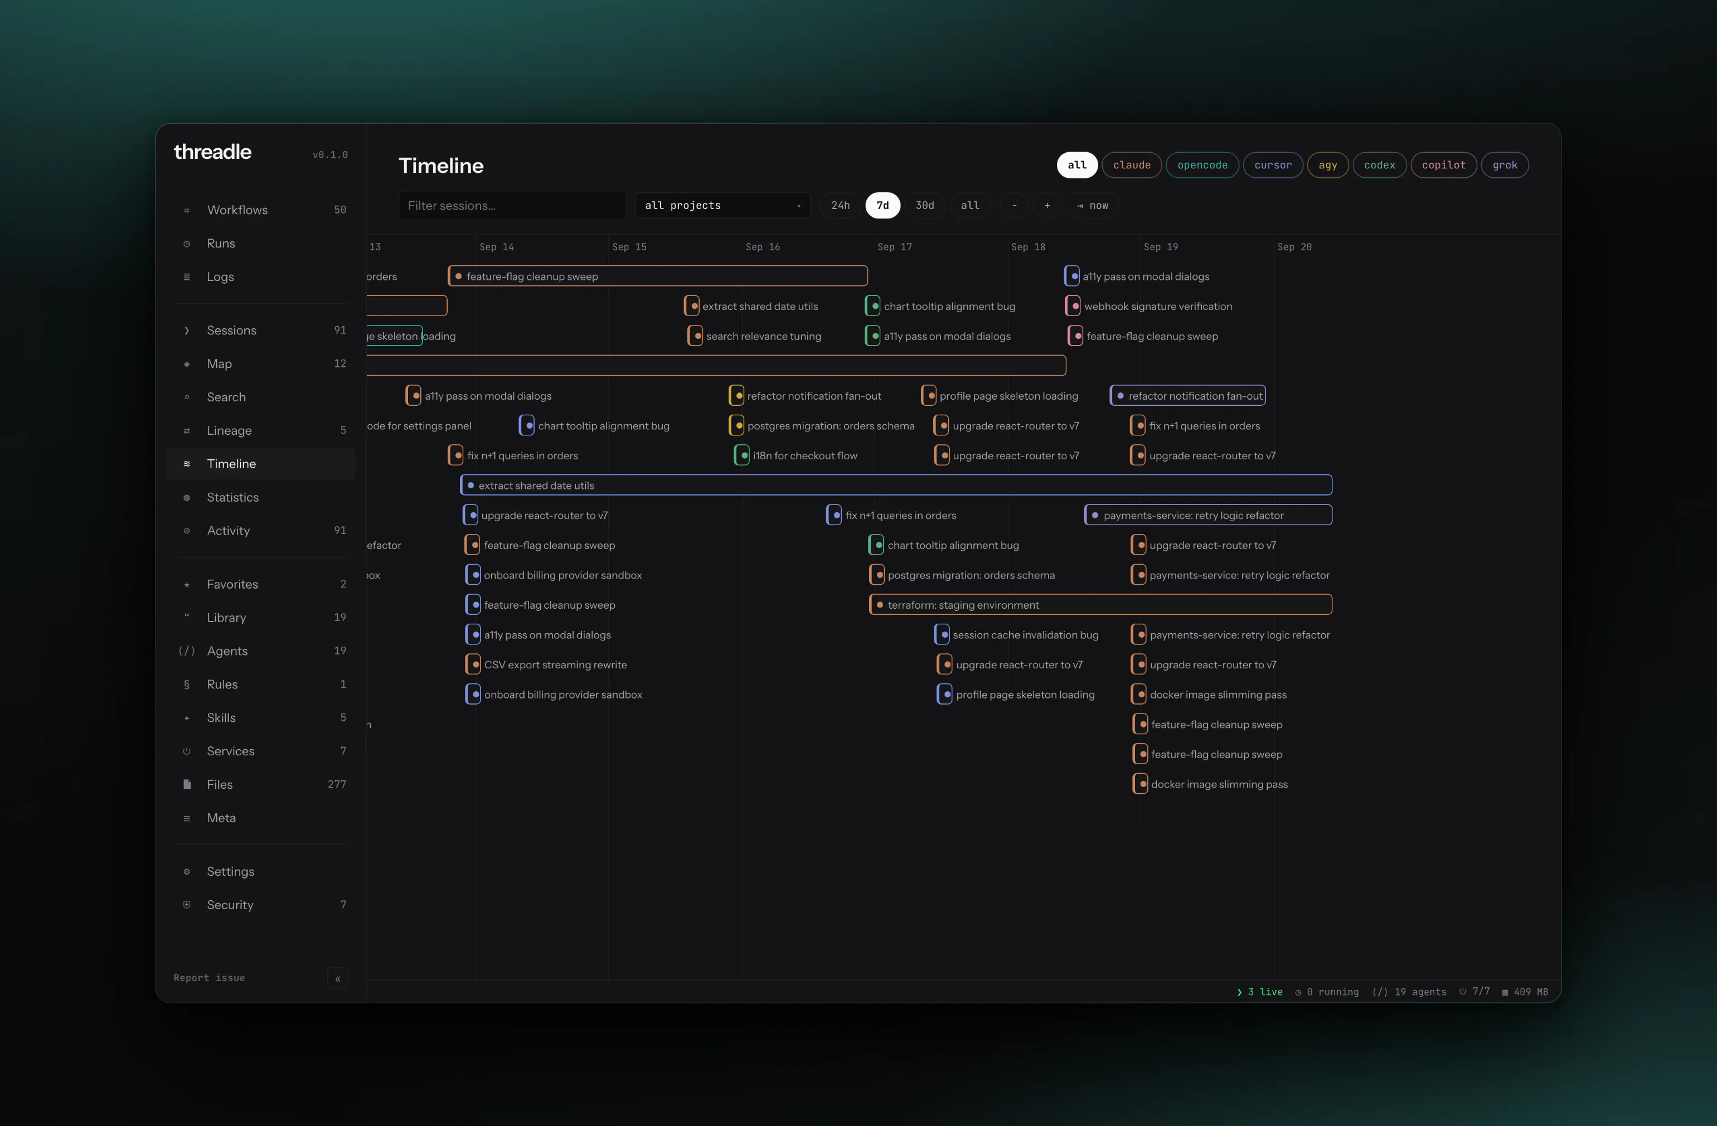Open the 'terraform: staging environment' session bar
The image size is (1717, 1126).
[1101, 604]
